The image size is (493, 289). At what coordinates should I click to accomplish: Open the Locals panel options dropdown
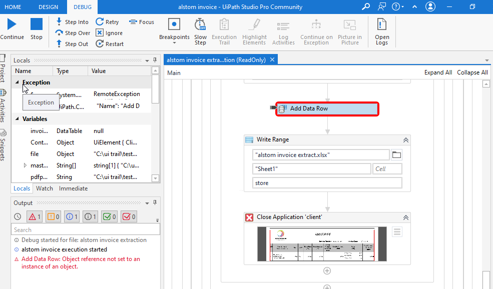147,60
